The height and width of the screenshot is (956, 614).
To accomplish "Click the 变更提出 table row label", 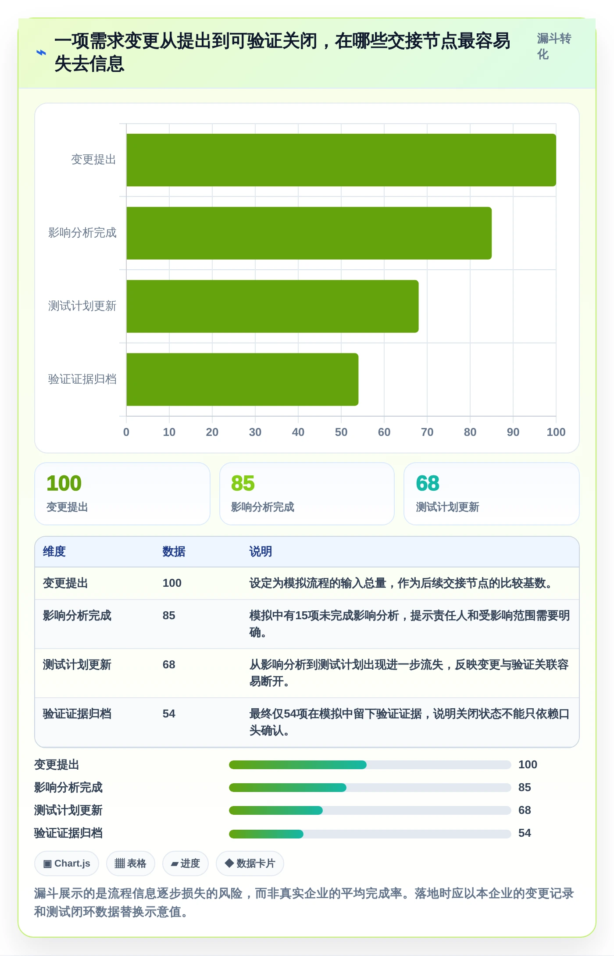I will pos(65,583).
